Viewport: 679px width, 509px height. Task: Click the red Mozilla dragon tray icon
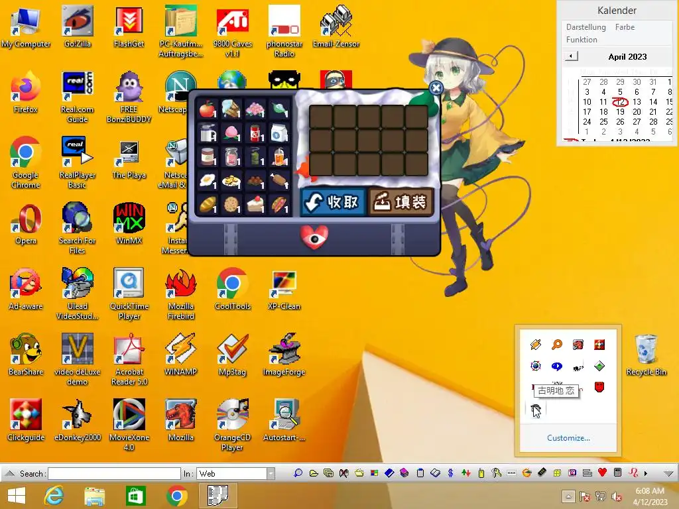coord(578,345)
